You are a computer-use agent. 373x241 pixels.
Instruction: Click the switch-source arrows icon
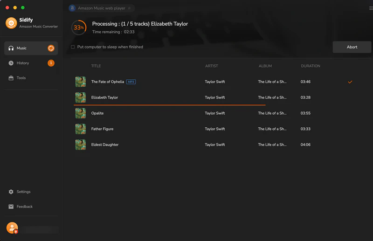(129, 8)
